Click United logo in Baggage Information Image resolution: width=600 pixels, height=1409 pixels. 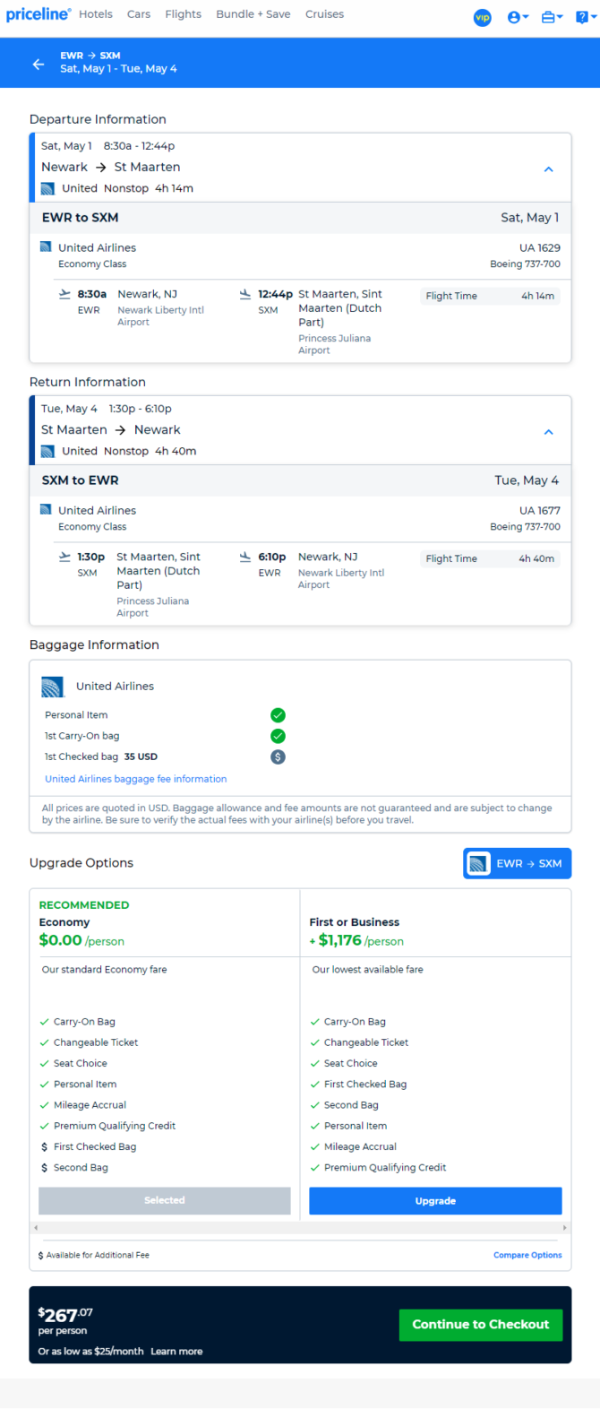[x=53, y=687]
